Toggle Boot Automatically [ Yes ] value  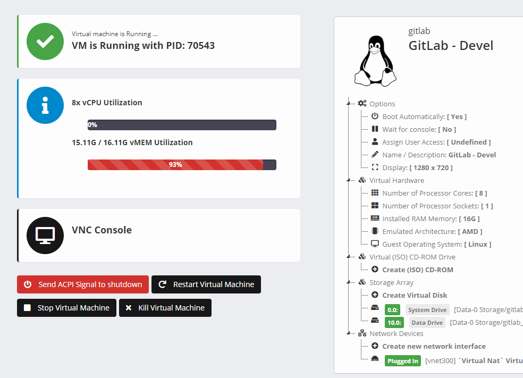coord(457,117)
